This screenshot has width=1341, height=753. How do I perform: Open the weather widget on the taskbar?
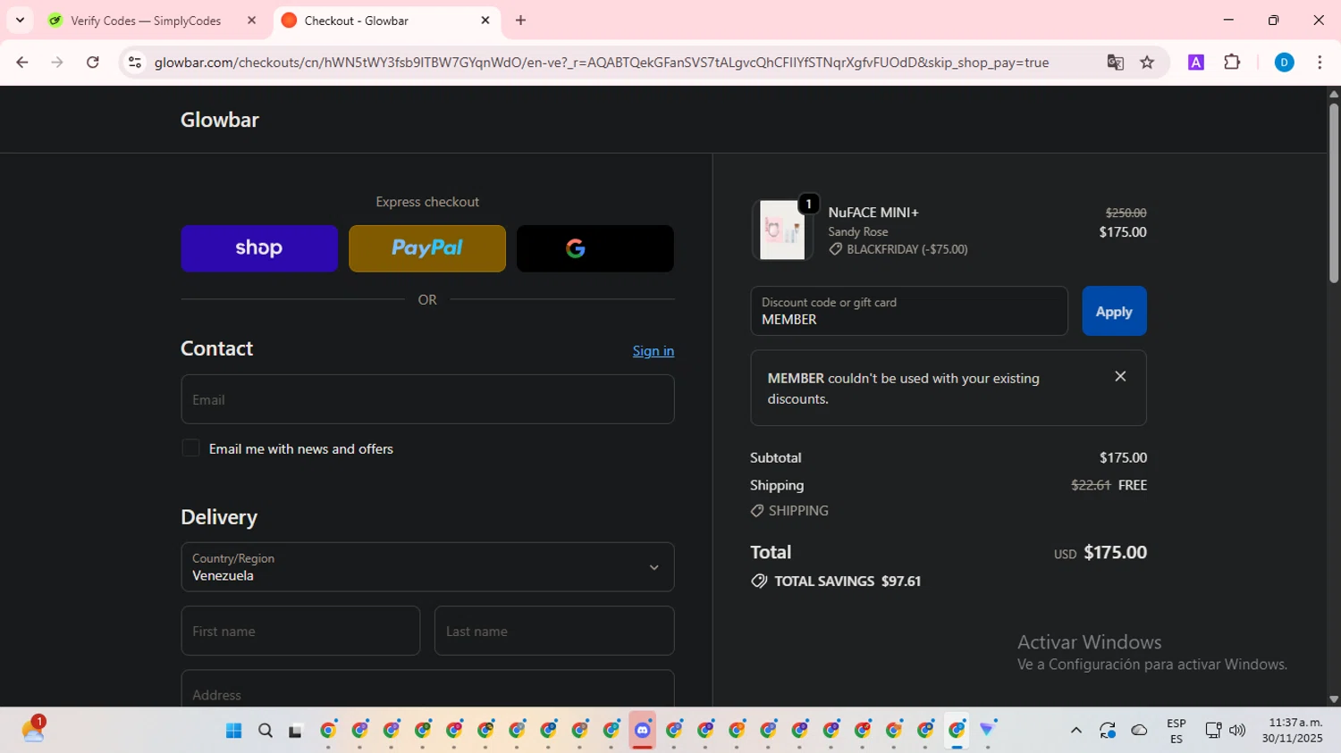33,730
